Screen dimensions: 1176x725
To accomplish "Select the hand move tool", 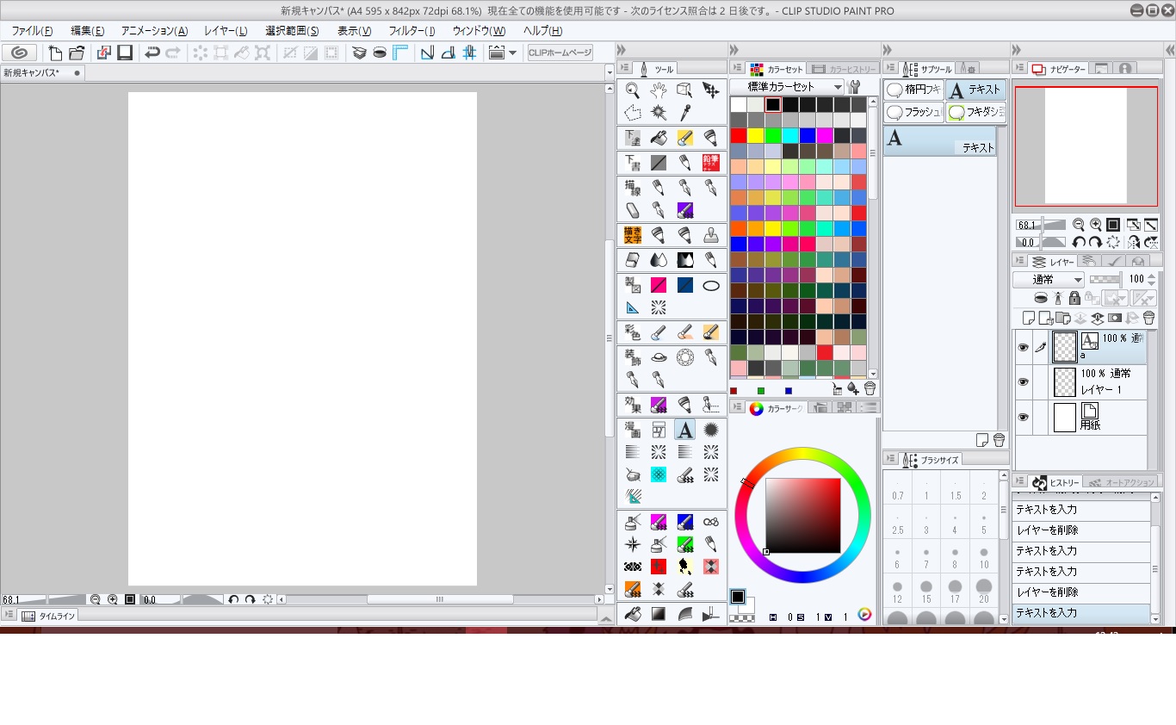I will pyautogui.click(x=659, y=90).
